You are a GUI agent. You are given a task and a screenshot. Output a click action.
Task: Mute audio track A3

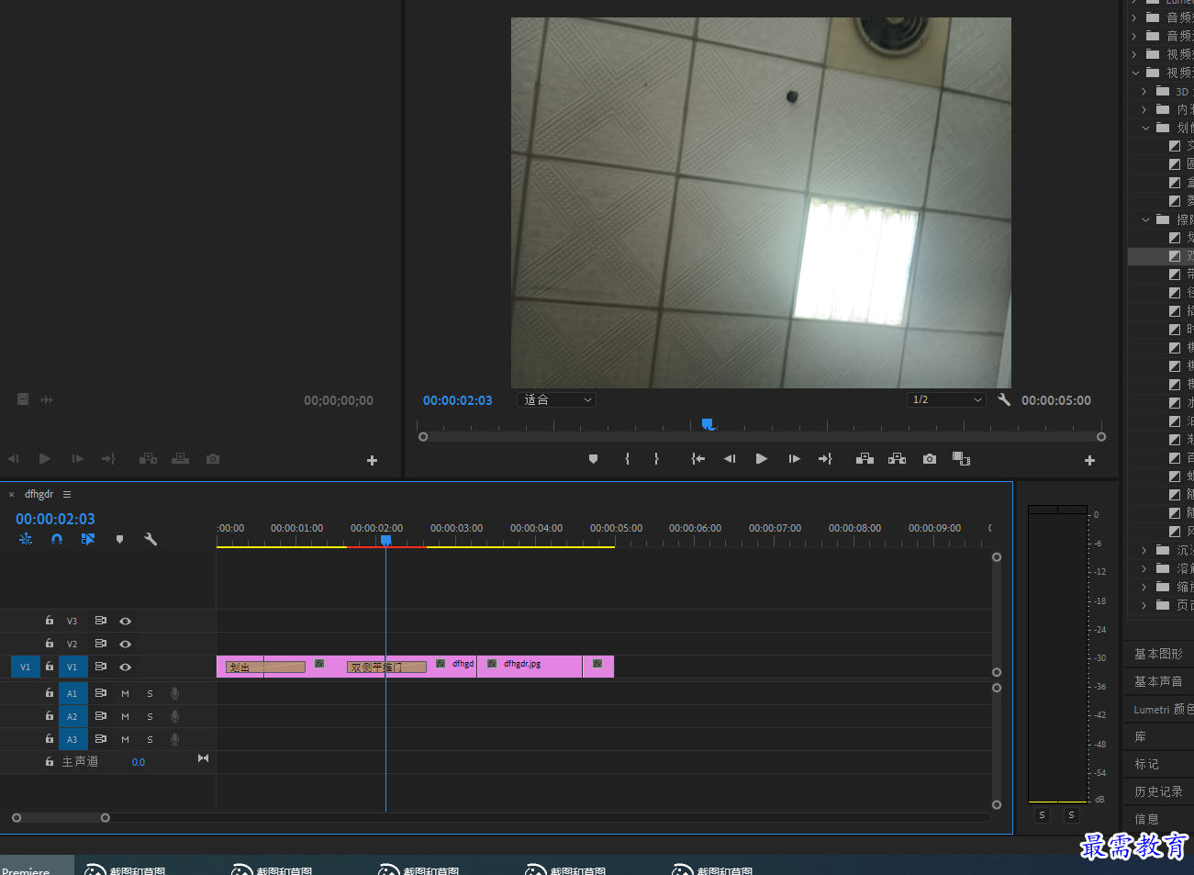(126, 740)
